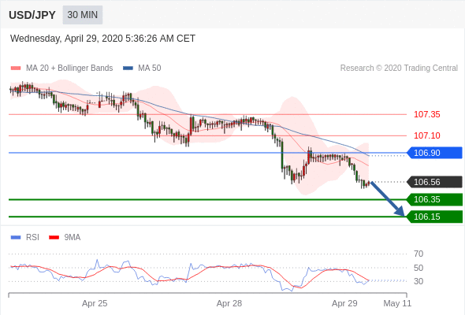Click the 30 MIN timeframe button
Viewport: 465px width, 315px height.
[x=83, y=15]
